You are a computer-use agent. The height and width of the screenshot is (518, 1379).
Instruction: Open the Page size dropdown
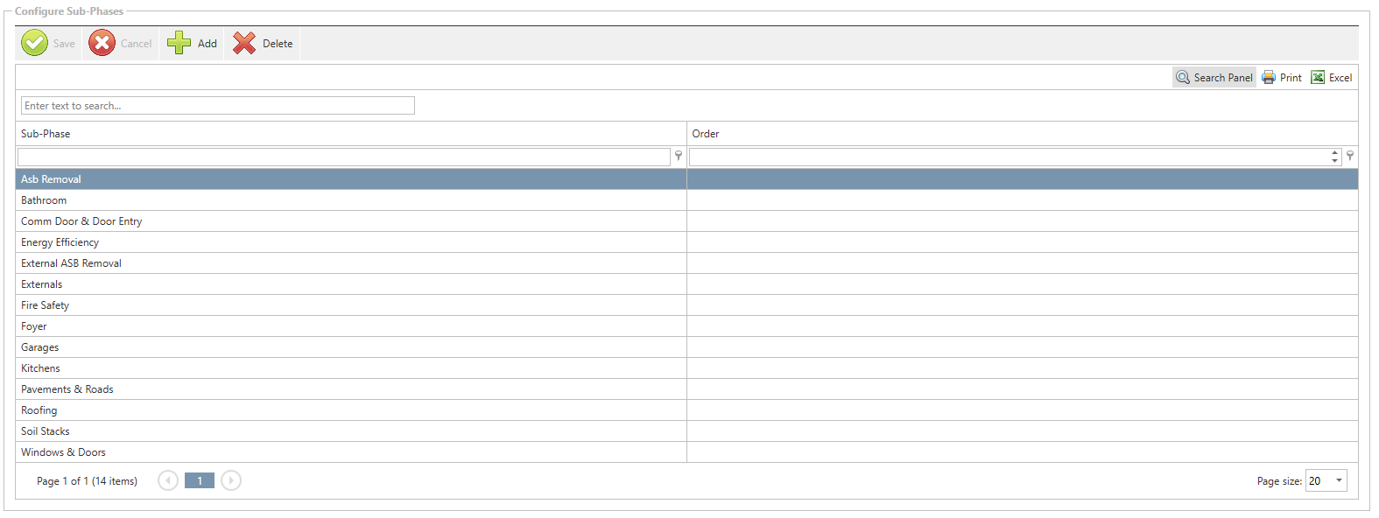point(1339,480)
